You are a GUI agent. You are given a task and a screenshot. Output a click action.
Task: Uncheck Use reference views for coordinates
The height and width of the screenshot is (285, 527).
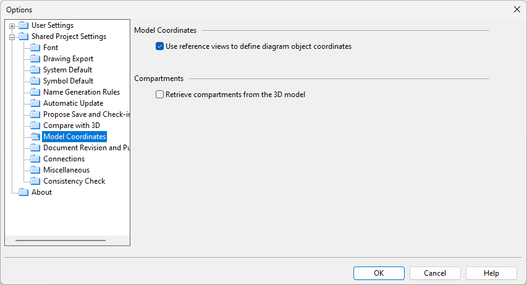pos(160,46)
